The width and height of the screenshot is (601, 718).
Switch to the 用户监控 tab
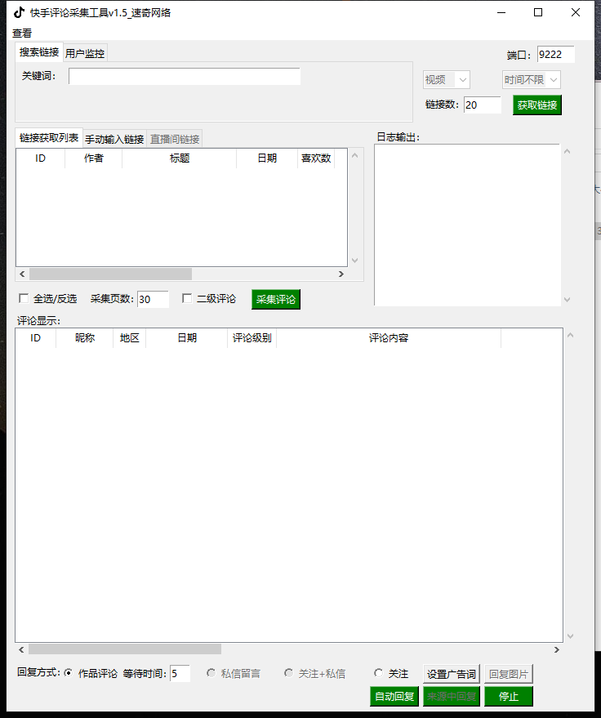pos(85,53)
